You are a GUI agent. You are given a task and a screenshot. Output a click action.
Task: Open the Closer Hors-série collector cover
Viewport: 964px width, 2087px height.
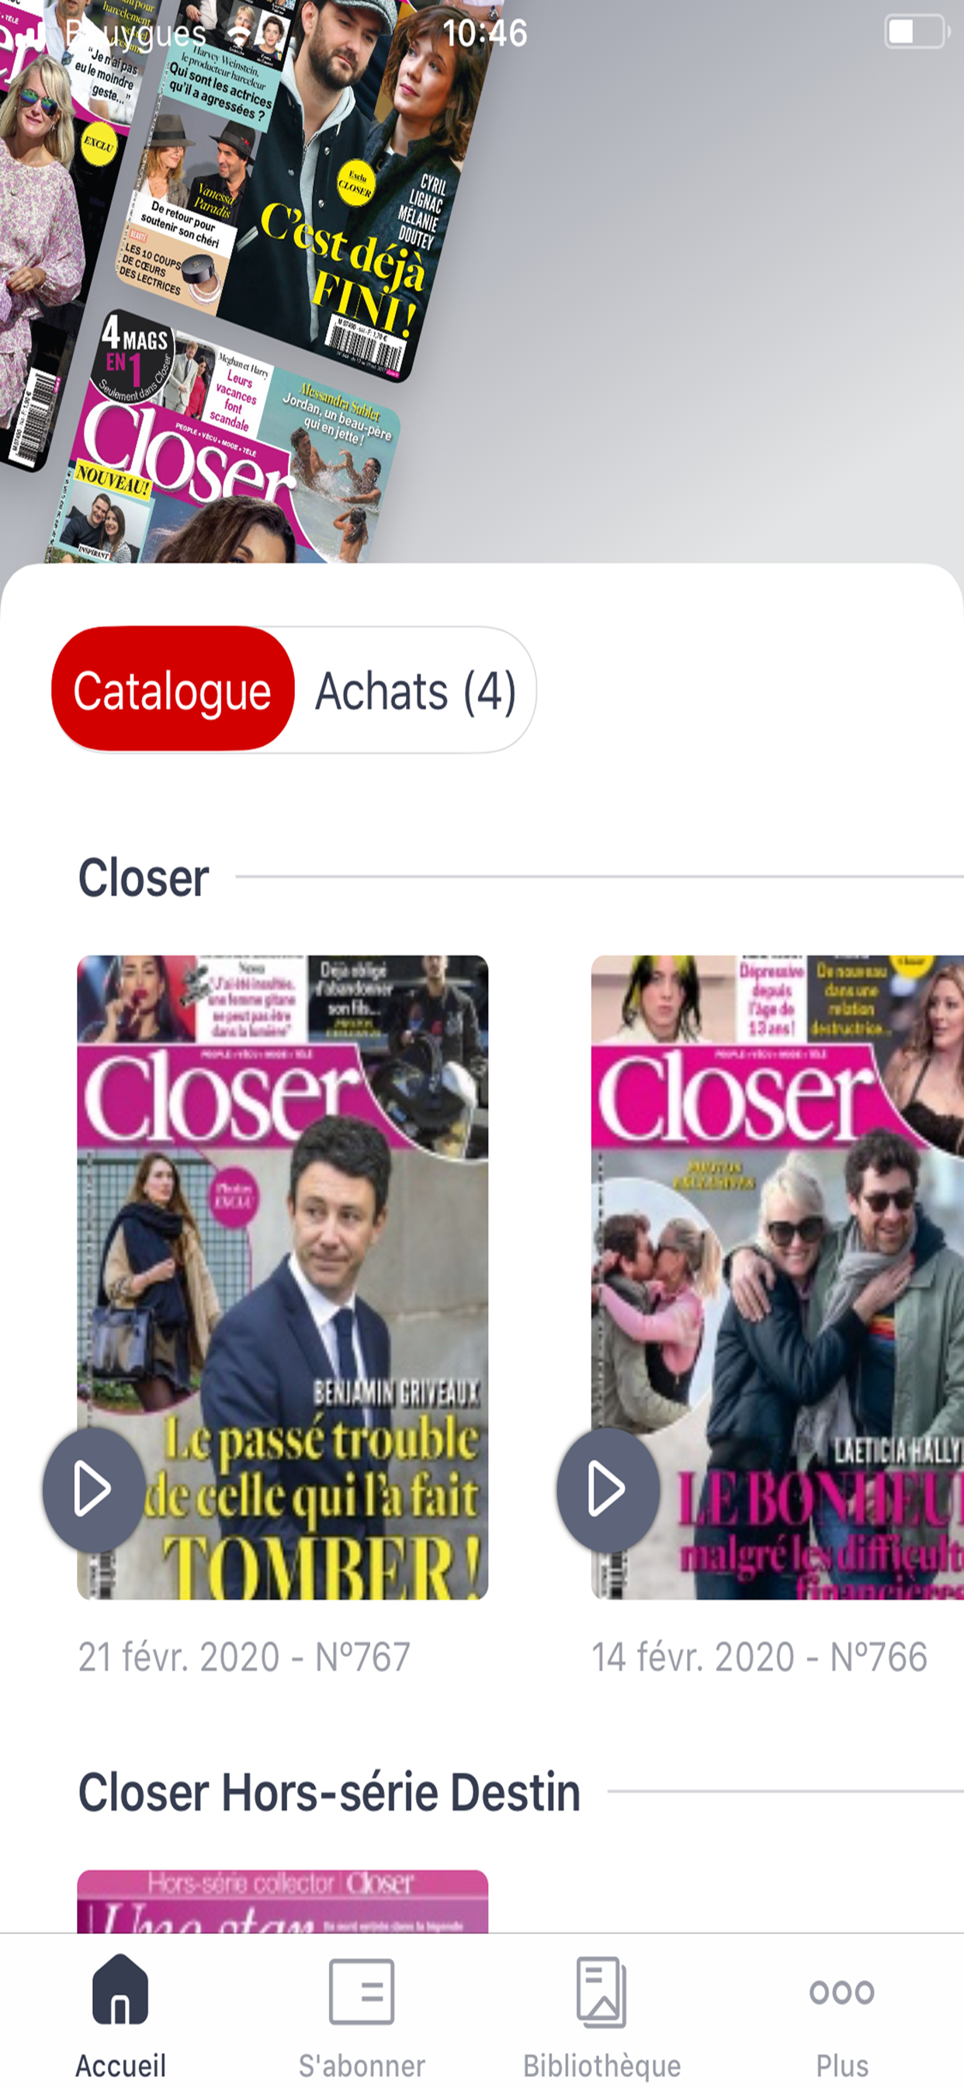pos(283,1901)
